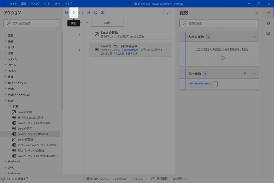Minimize the Power Automate Desktop window
This screenshot has width=274, height=183.
(249, 4)
